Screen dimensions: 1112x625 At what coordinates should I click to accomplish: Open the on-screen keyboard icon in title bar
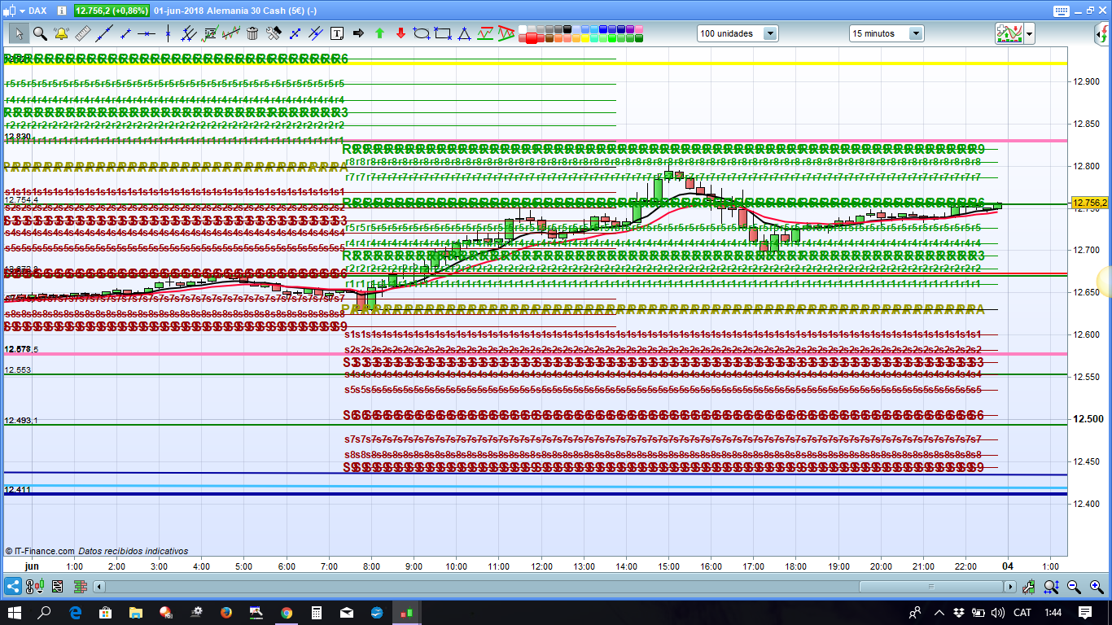click(x=1060, y=11)
